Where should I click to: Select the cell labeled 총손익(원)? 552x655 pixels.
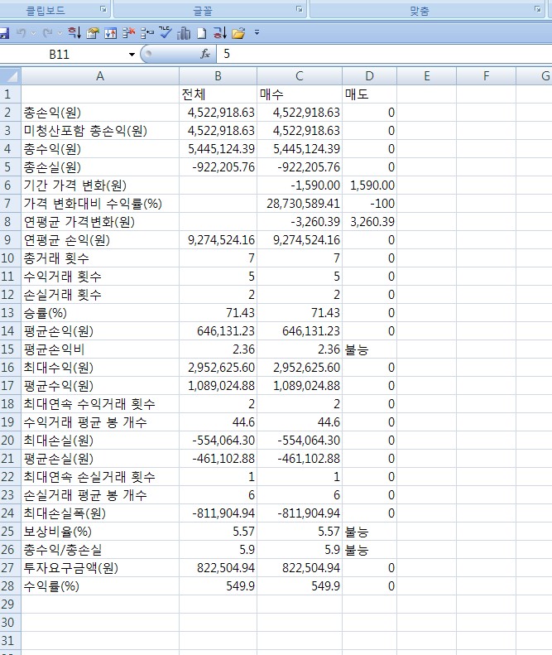pos(99,113)
